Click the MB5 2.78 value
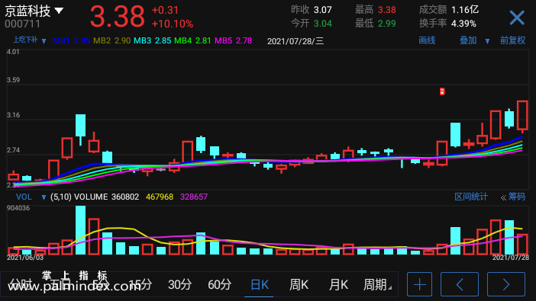536x301 pixels. [x=234, y=40]
